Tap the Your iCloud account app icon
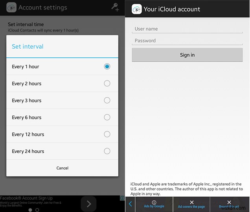The height and width of the screenshot is (212, 250). click(137, 9)
